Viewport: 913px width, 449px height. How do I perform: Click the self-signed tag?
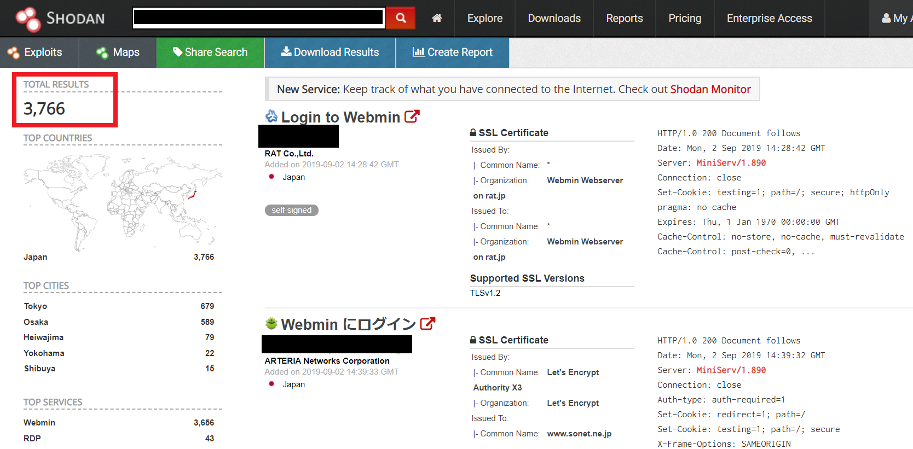tap(292, 210)
